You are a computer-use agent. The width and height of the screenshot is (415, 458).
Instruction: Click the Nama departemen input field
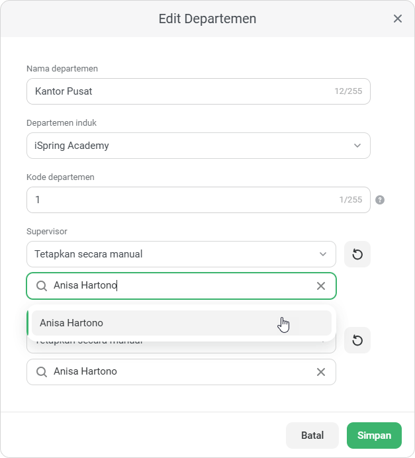tap(199, 91)
